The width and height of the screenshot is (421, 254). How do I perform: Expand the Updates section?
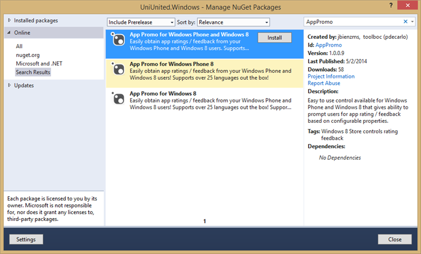pyautogui.click(x=10, y=85)
